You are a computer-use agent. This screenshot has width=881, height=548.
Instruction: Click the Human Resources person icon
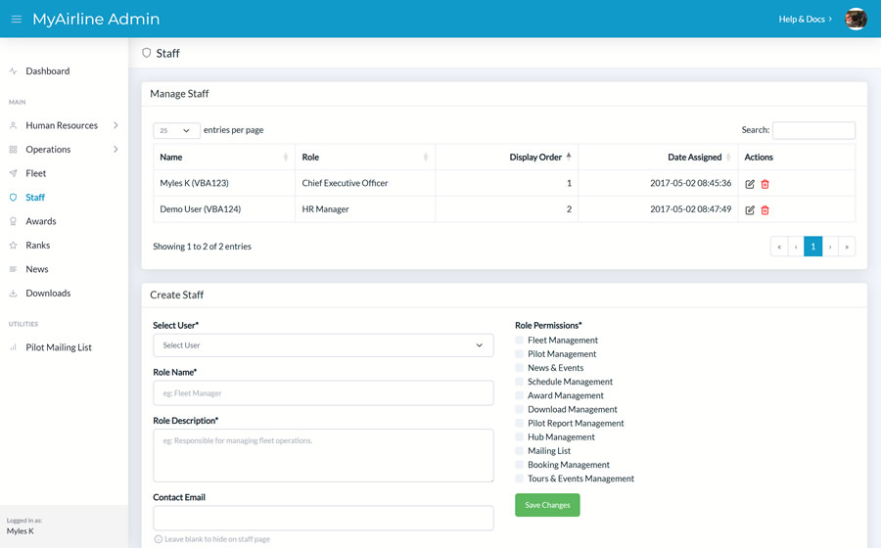point(13,126)
